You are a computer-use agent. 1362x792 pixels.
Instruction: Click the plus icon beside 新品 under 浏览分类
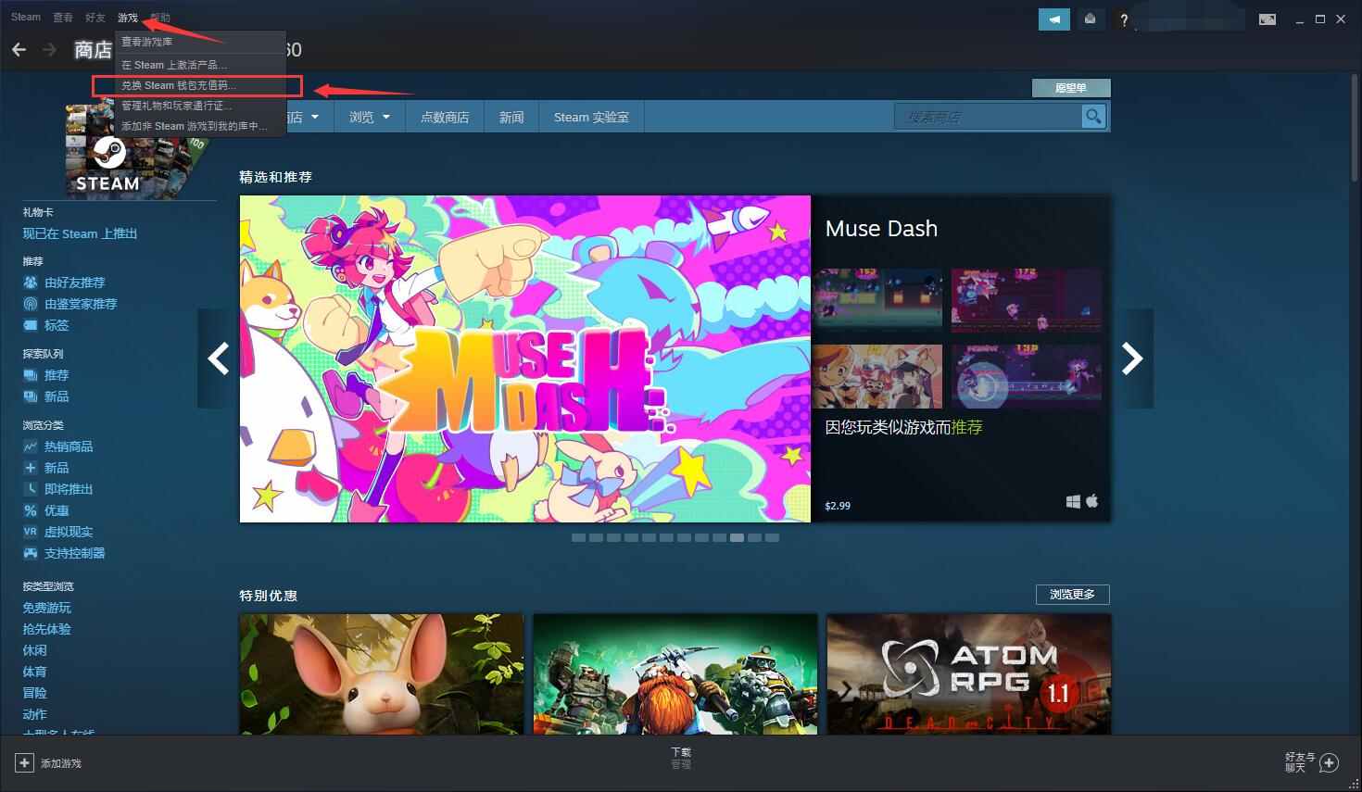click(31, 468)
